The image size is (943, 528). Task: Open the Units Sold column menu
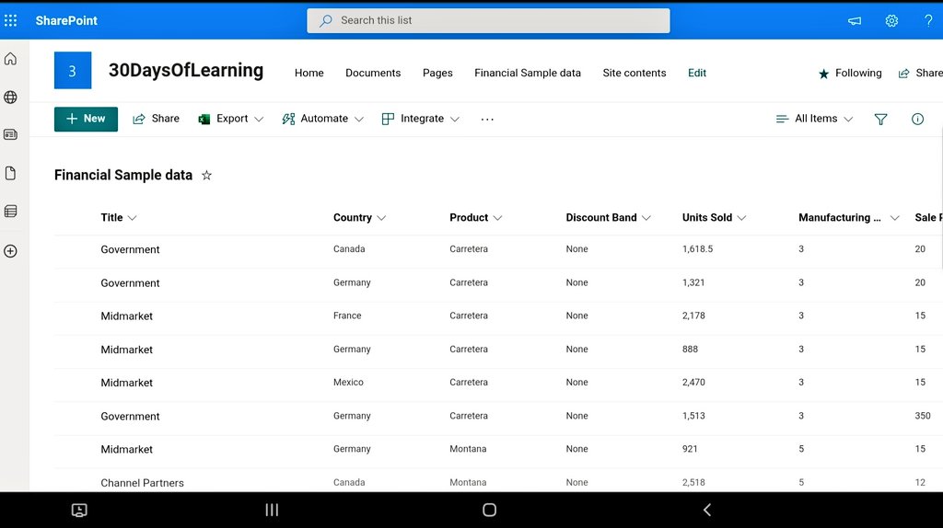pyautogui.click(x=714, y=217)
